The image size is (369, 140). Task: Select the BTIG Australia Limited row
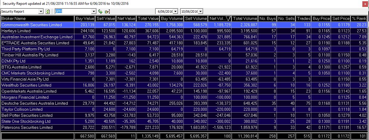pos(184,67)
